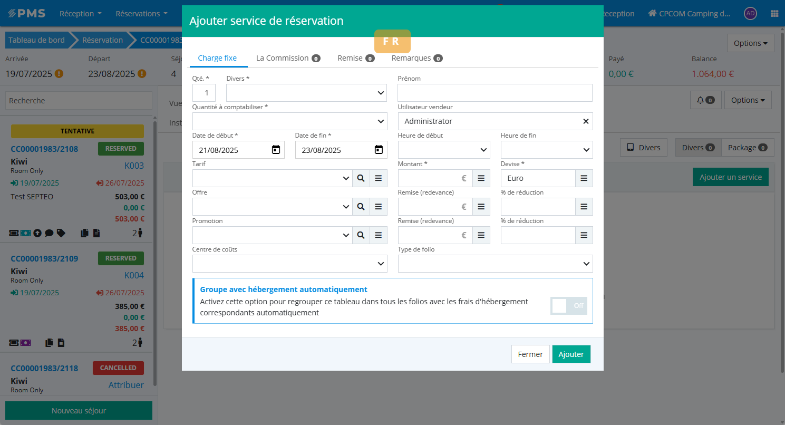The image size is (785, 425).
Task: Clear Administrator from Utilisateur vendeur field
Action: point(585,121)
